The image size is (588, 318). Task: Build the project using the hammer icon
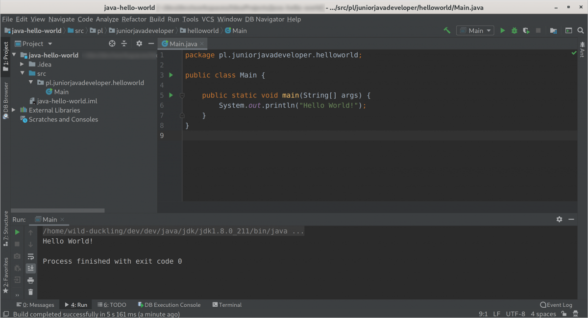coord(446,30)
